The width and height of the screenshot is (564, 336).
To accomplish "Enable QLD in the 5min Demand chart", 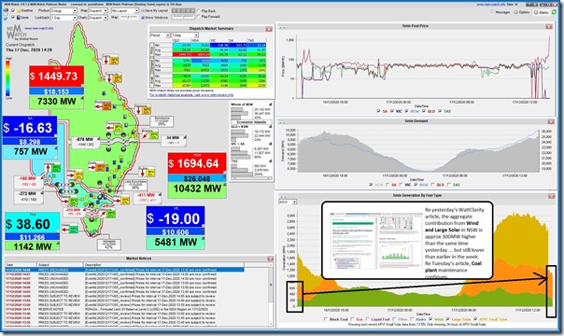I will point(433,185).
